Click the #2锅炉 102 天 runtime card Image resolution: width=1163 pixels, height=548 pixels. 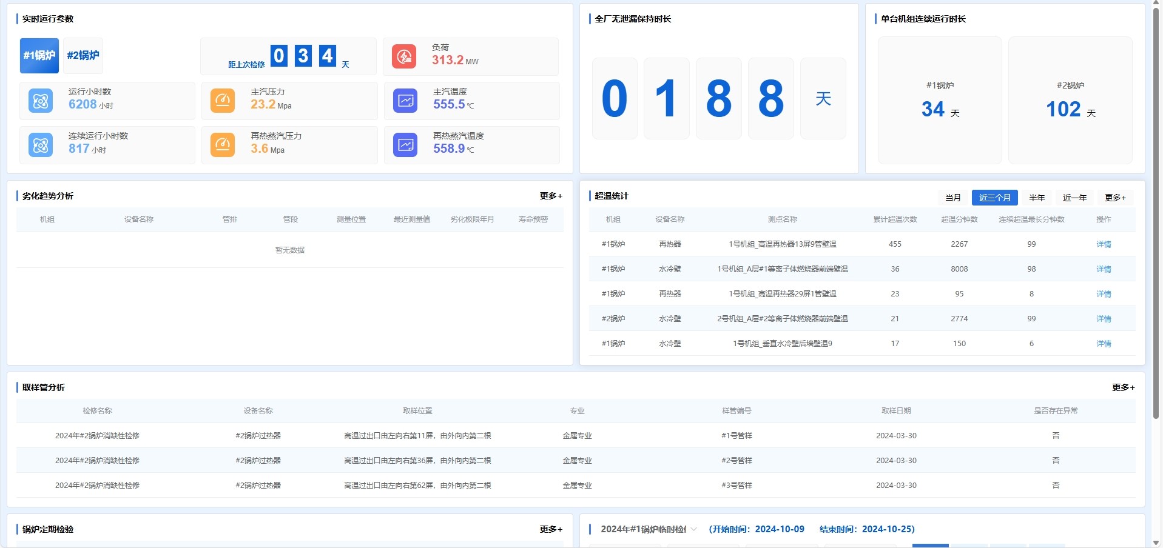(x=1070, y=100)
